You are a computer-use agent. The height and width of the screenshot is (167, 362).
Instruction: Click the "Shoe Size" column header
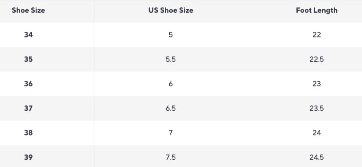click(28, 10)
